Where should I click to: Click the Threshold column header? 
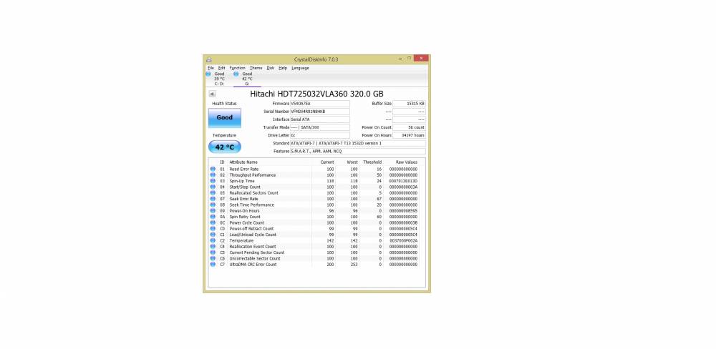coord(372,162)
